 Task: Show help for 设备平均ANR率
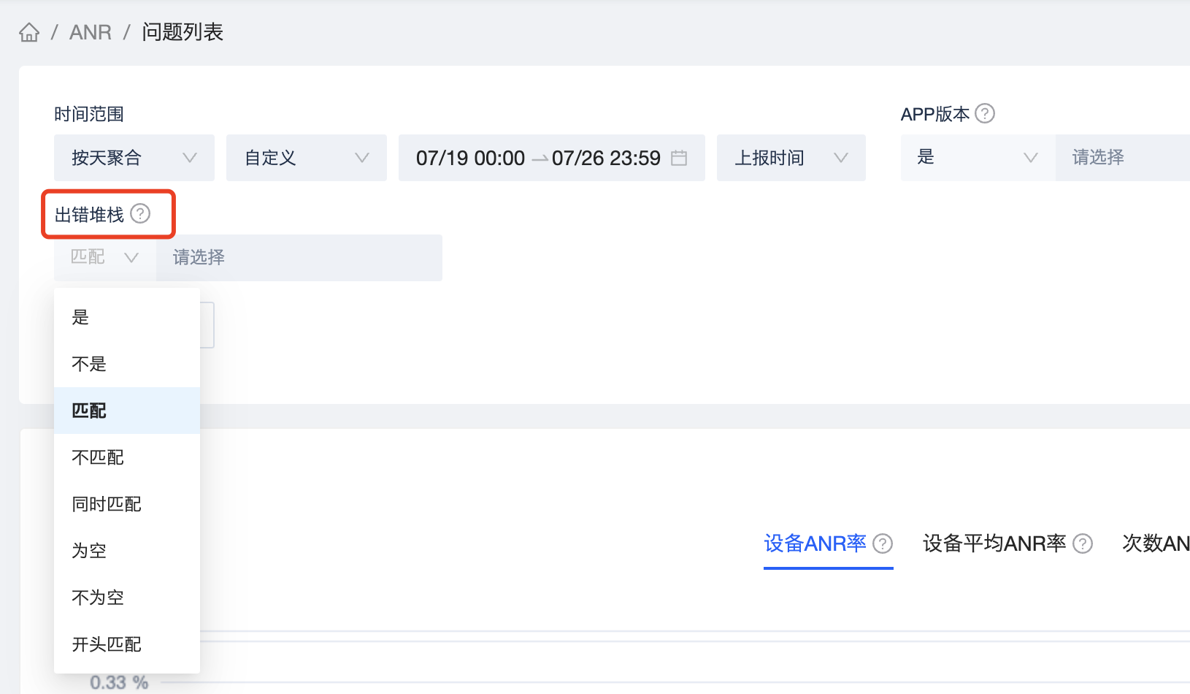click(x=1083, y=544)
